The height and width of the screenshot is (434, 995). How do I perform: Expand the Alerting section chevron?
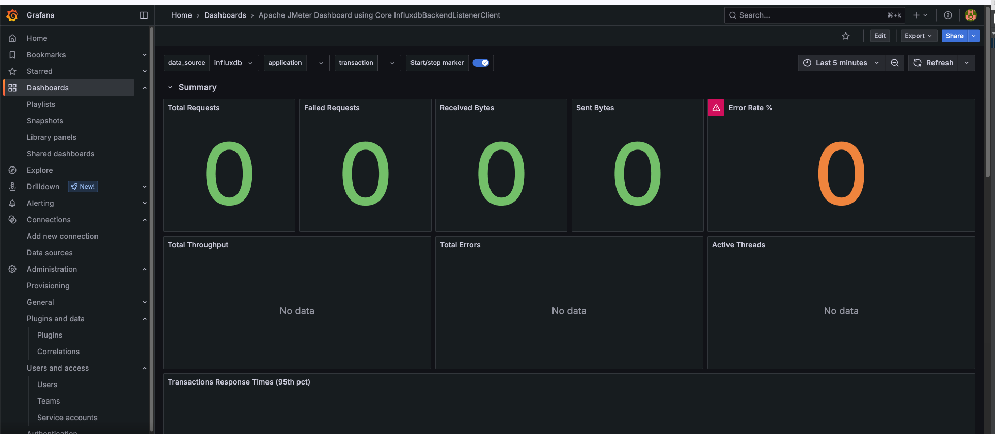pyautogui.click(x=145, y=203)
